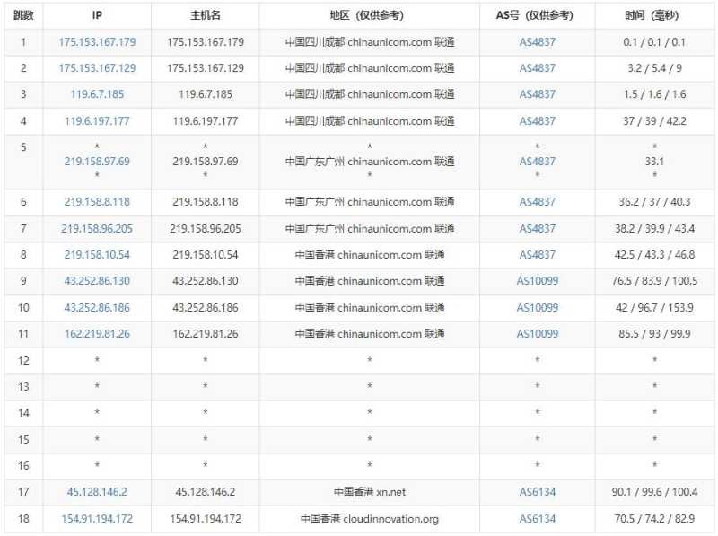Select time value 38.2 / 39.9 / 43.4
Screen dimensions: 718x536
point(654,229)
